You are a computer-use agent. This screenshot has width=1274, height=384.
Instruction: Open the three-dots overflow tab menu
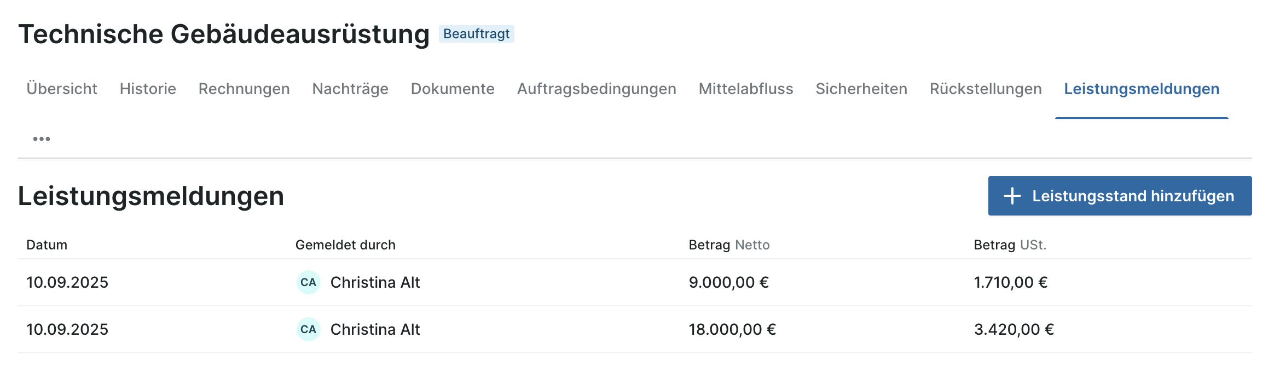pyautogui.click(x=42, y=139)
